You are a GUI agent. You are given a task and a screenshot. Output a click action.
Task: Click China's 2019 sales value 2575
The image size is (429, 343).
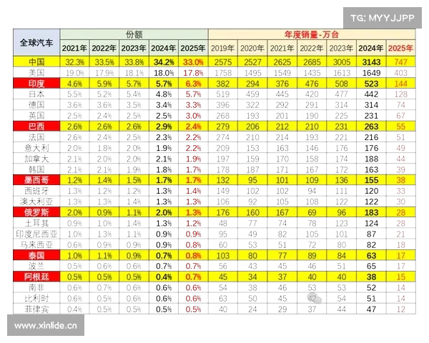(222, 62)
